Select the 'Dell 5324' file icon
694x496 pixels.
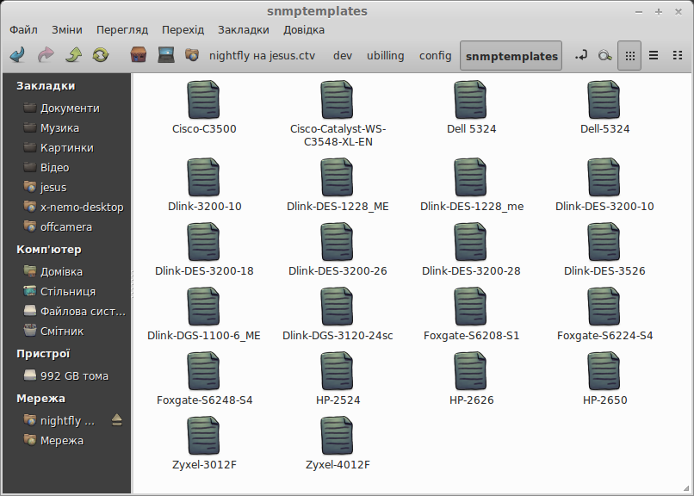(470, 100)
